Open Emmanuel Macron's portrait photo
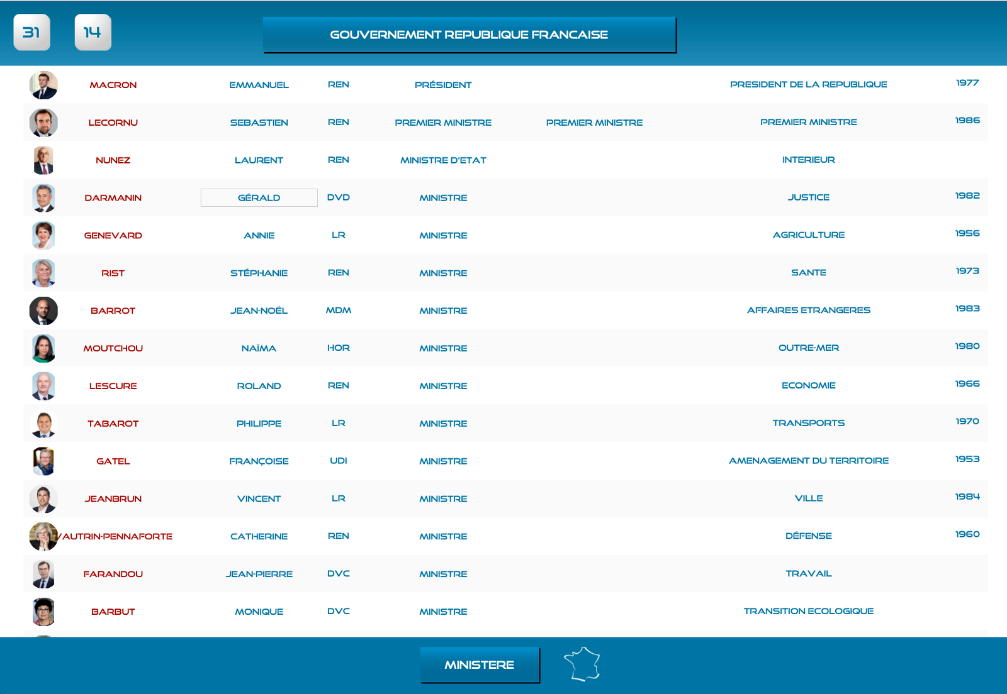 43,85
